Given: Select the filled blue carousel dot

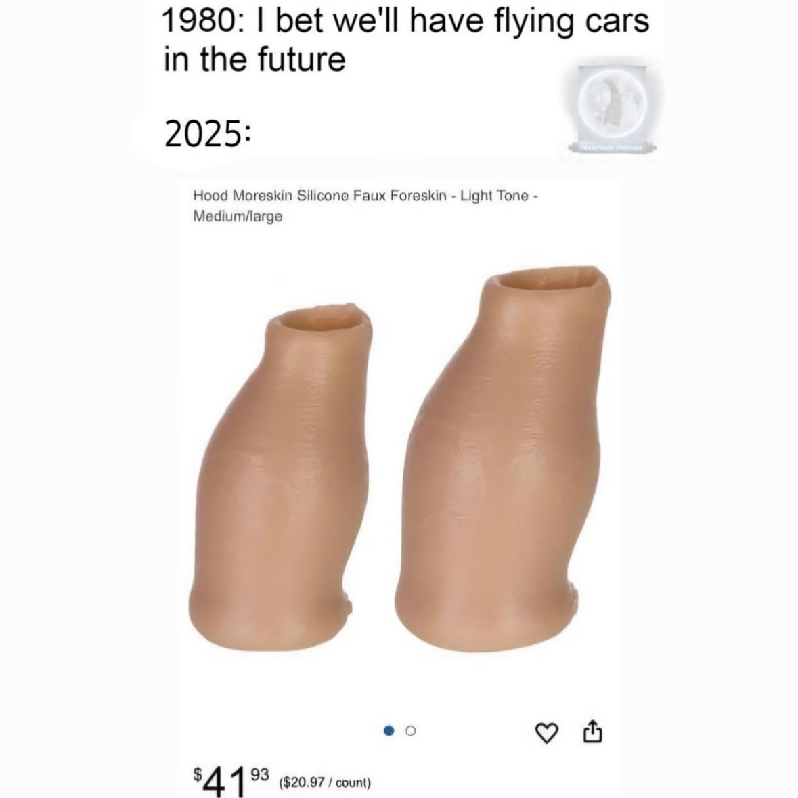Looking at the screenshot, I should tap(389, 731).
